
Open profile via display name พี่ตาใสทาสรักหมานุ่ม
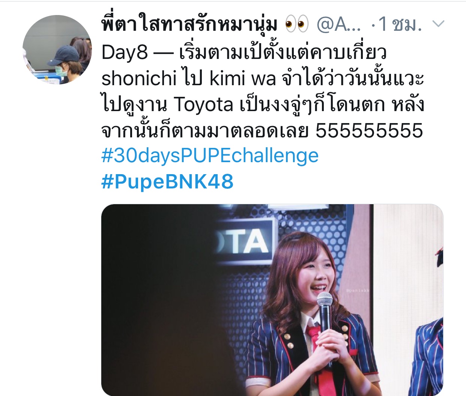click(190, 25)
